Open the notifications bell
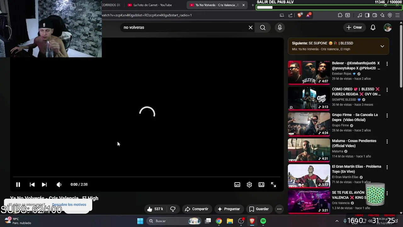The height and width of the screenshot is (227, 403). (373, 27)
